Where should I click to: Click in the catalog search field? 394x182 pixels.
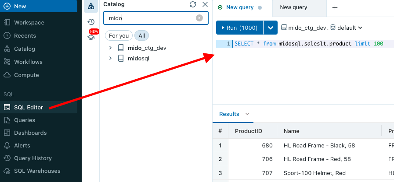[149, 18]
